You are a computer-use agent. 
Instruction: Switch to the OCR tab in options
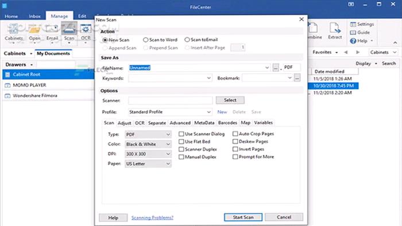tap(140, 123)
